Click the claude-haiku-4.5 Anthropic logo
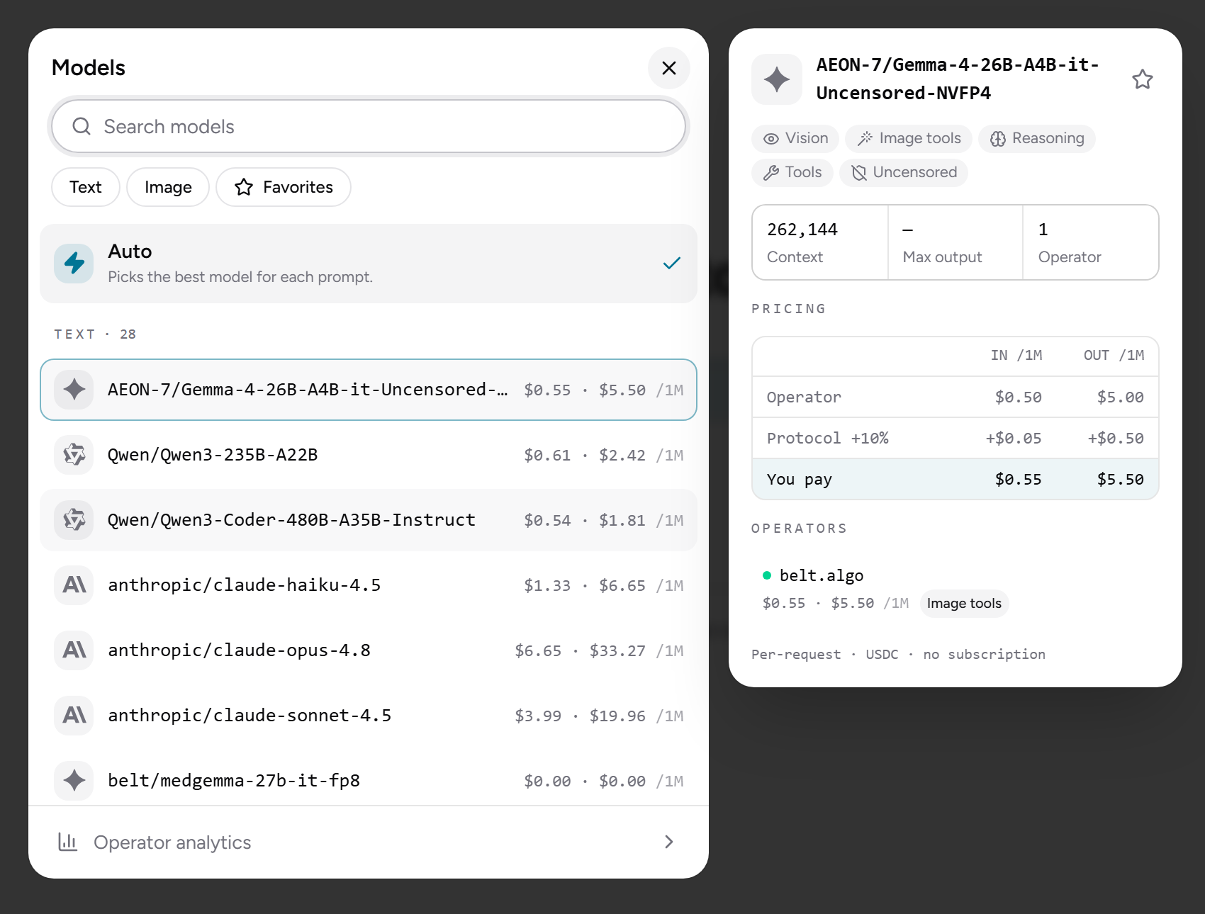Viewport: 1205px width, 914px height. click(x=74, y=585)
